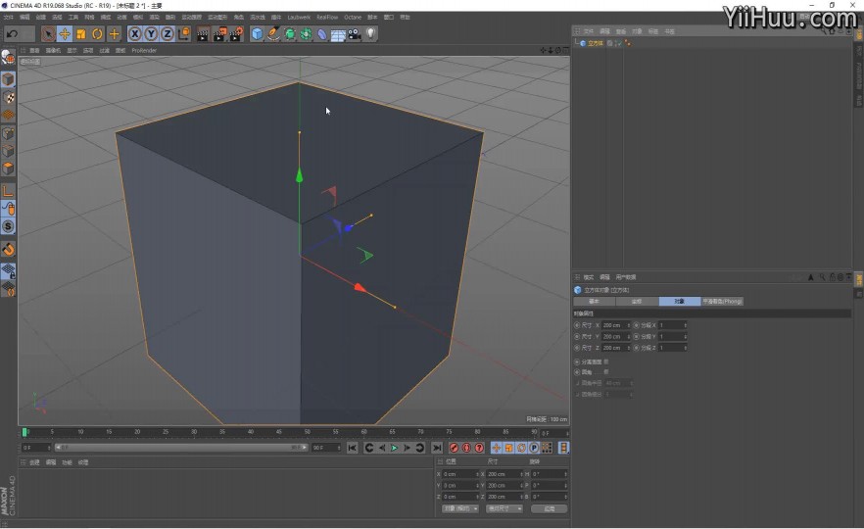Switch the coordinate system icon
This screenshot has height=529, width=864.
pos(184,34)
